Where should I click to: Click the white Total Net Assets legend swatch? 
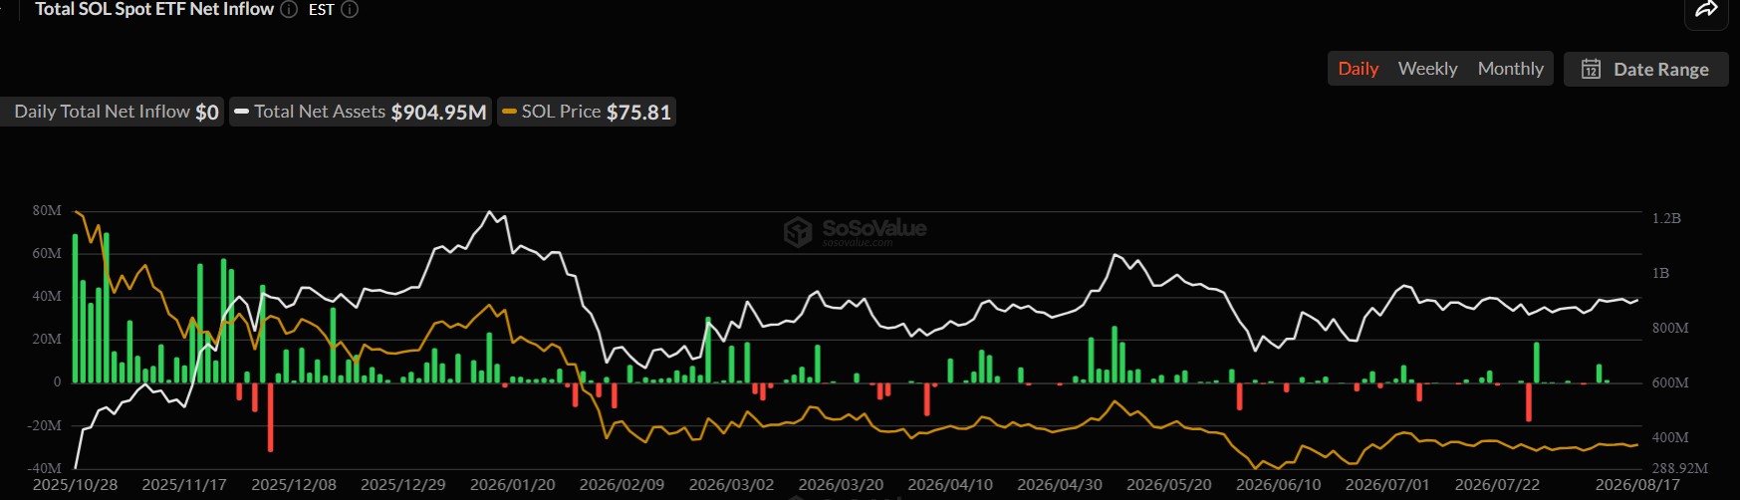[x=241, y=112]
